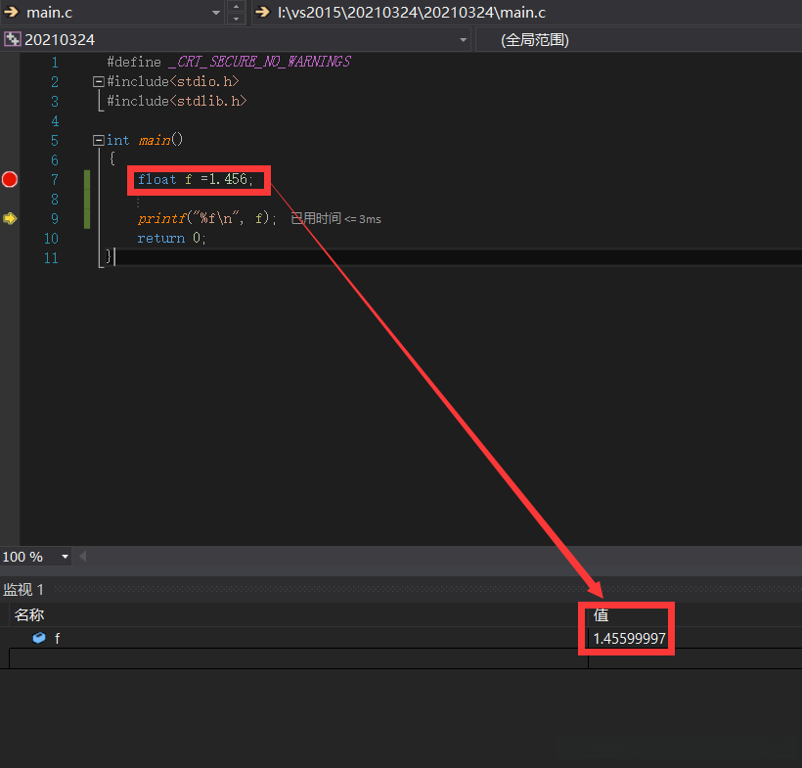Open the main.c file dropdown
The width and height of the screenshot is (802, 768).
(216, 13)
